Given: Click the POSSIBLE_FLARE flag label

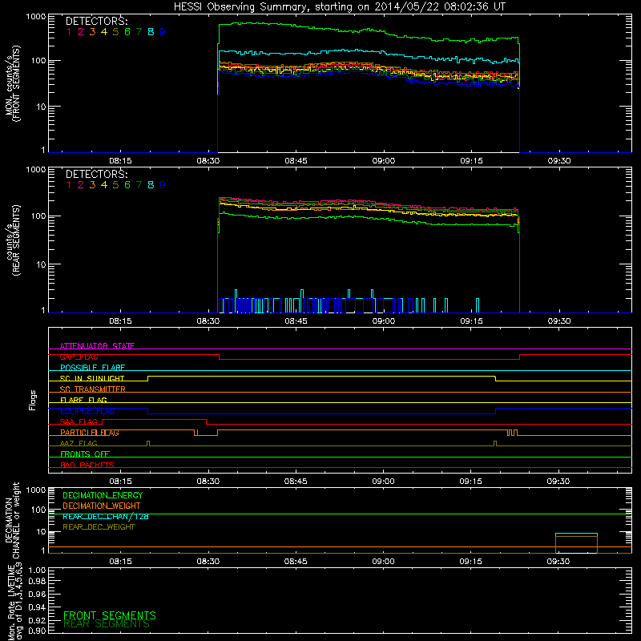Looking at the screenshot, I should 92,368.
